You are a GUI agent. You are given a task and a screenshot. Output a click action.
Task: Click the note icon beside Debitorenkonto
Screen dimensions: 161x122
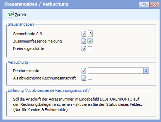pos(84,71)
